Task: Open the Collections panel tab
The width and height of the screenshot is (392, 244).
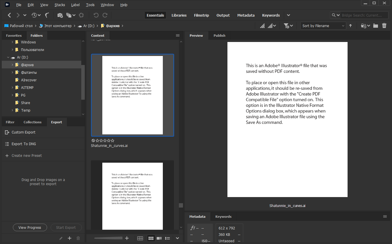Action: click(32, 122)
